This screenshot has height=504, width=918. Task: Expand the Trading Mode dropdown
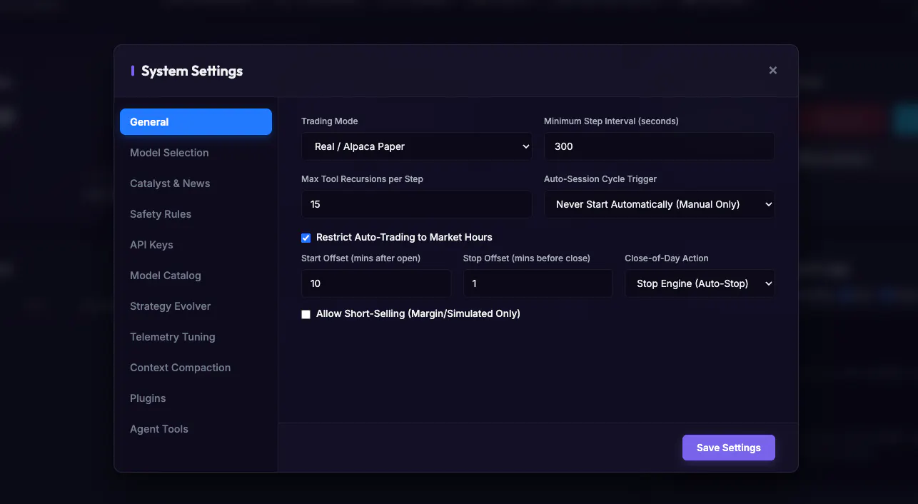tap(417, 146)
